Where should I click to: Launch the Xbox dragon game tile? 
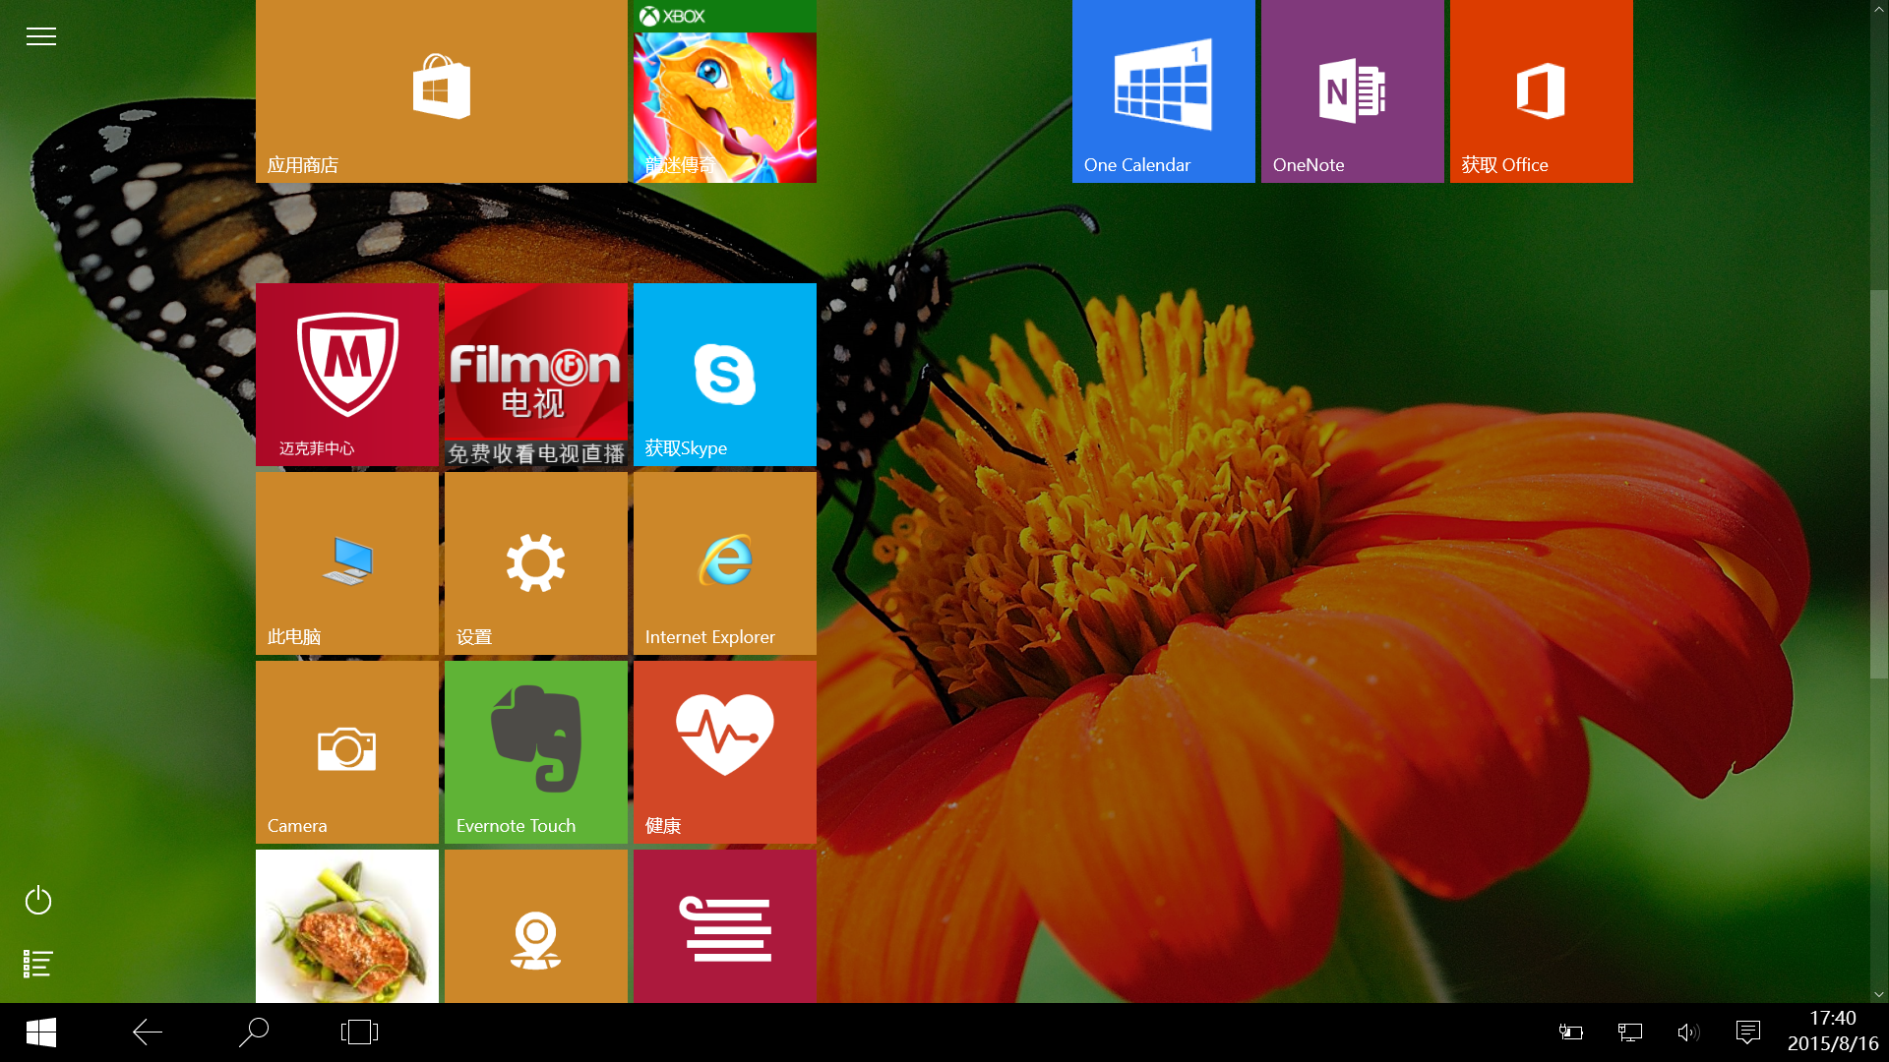coord(724,98)
